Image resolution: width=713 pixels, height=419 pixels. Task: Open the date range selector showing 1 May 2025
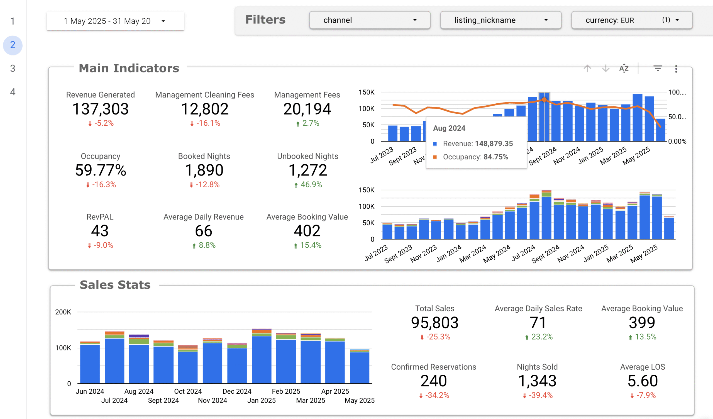(115, 21)
